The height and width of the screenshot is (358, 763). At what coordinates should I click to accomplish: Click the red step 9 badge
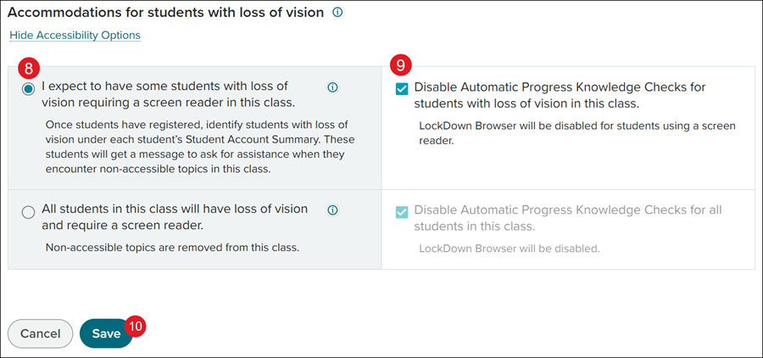coord(400,65)
